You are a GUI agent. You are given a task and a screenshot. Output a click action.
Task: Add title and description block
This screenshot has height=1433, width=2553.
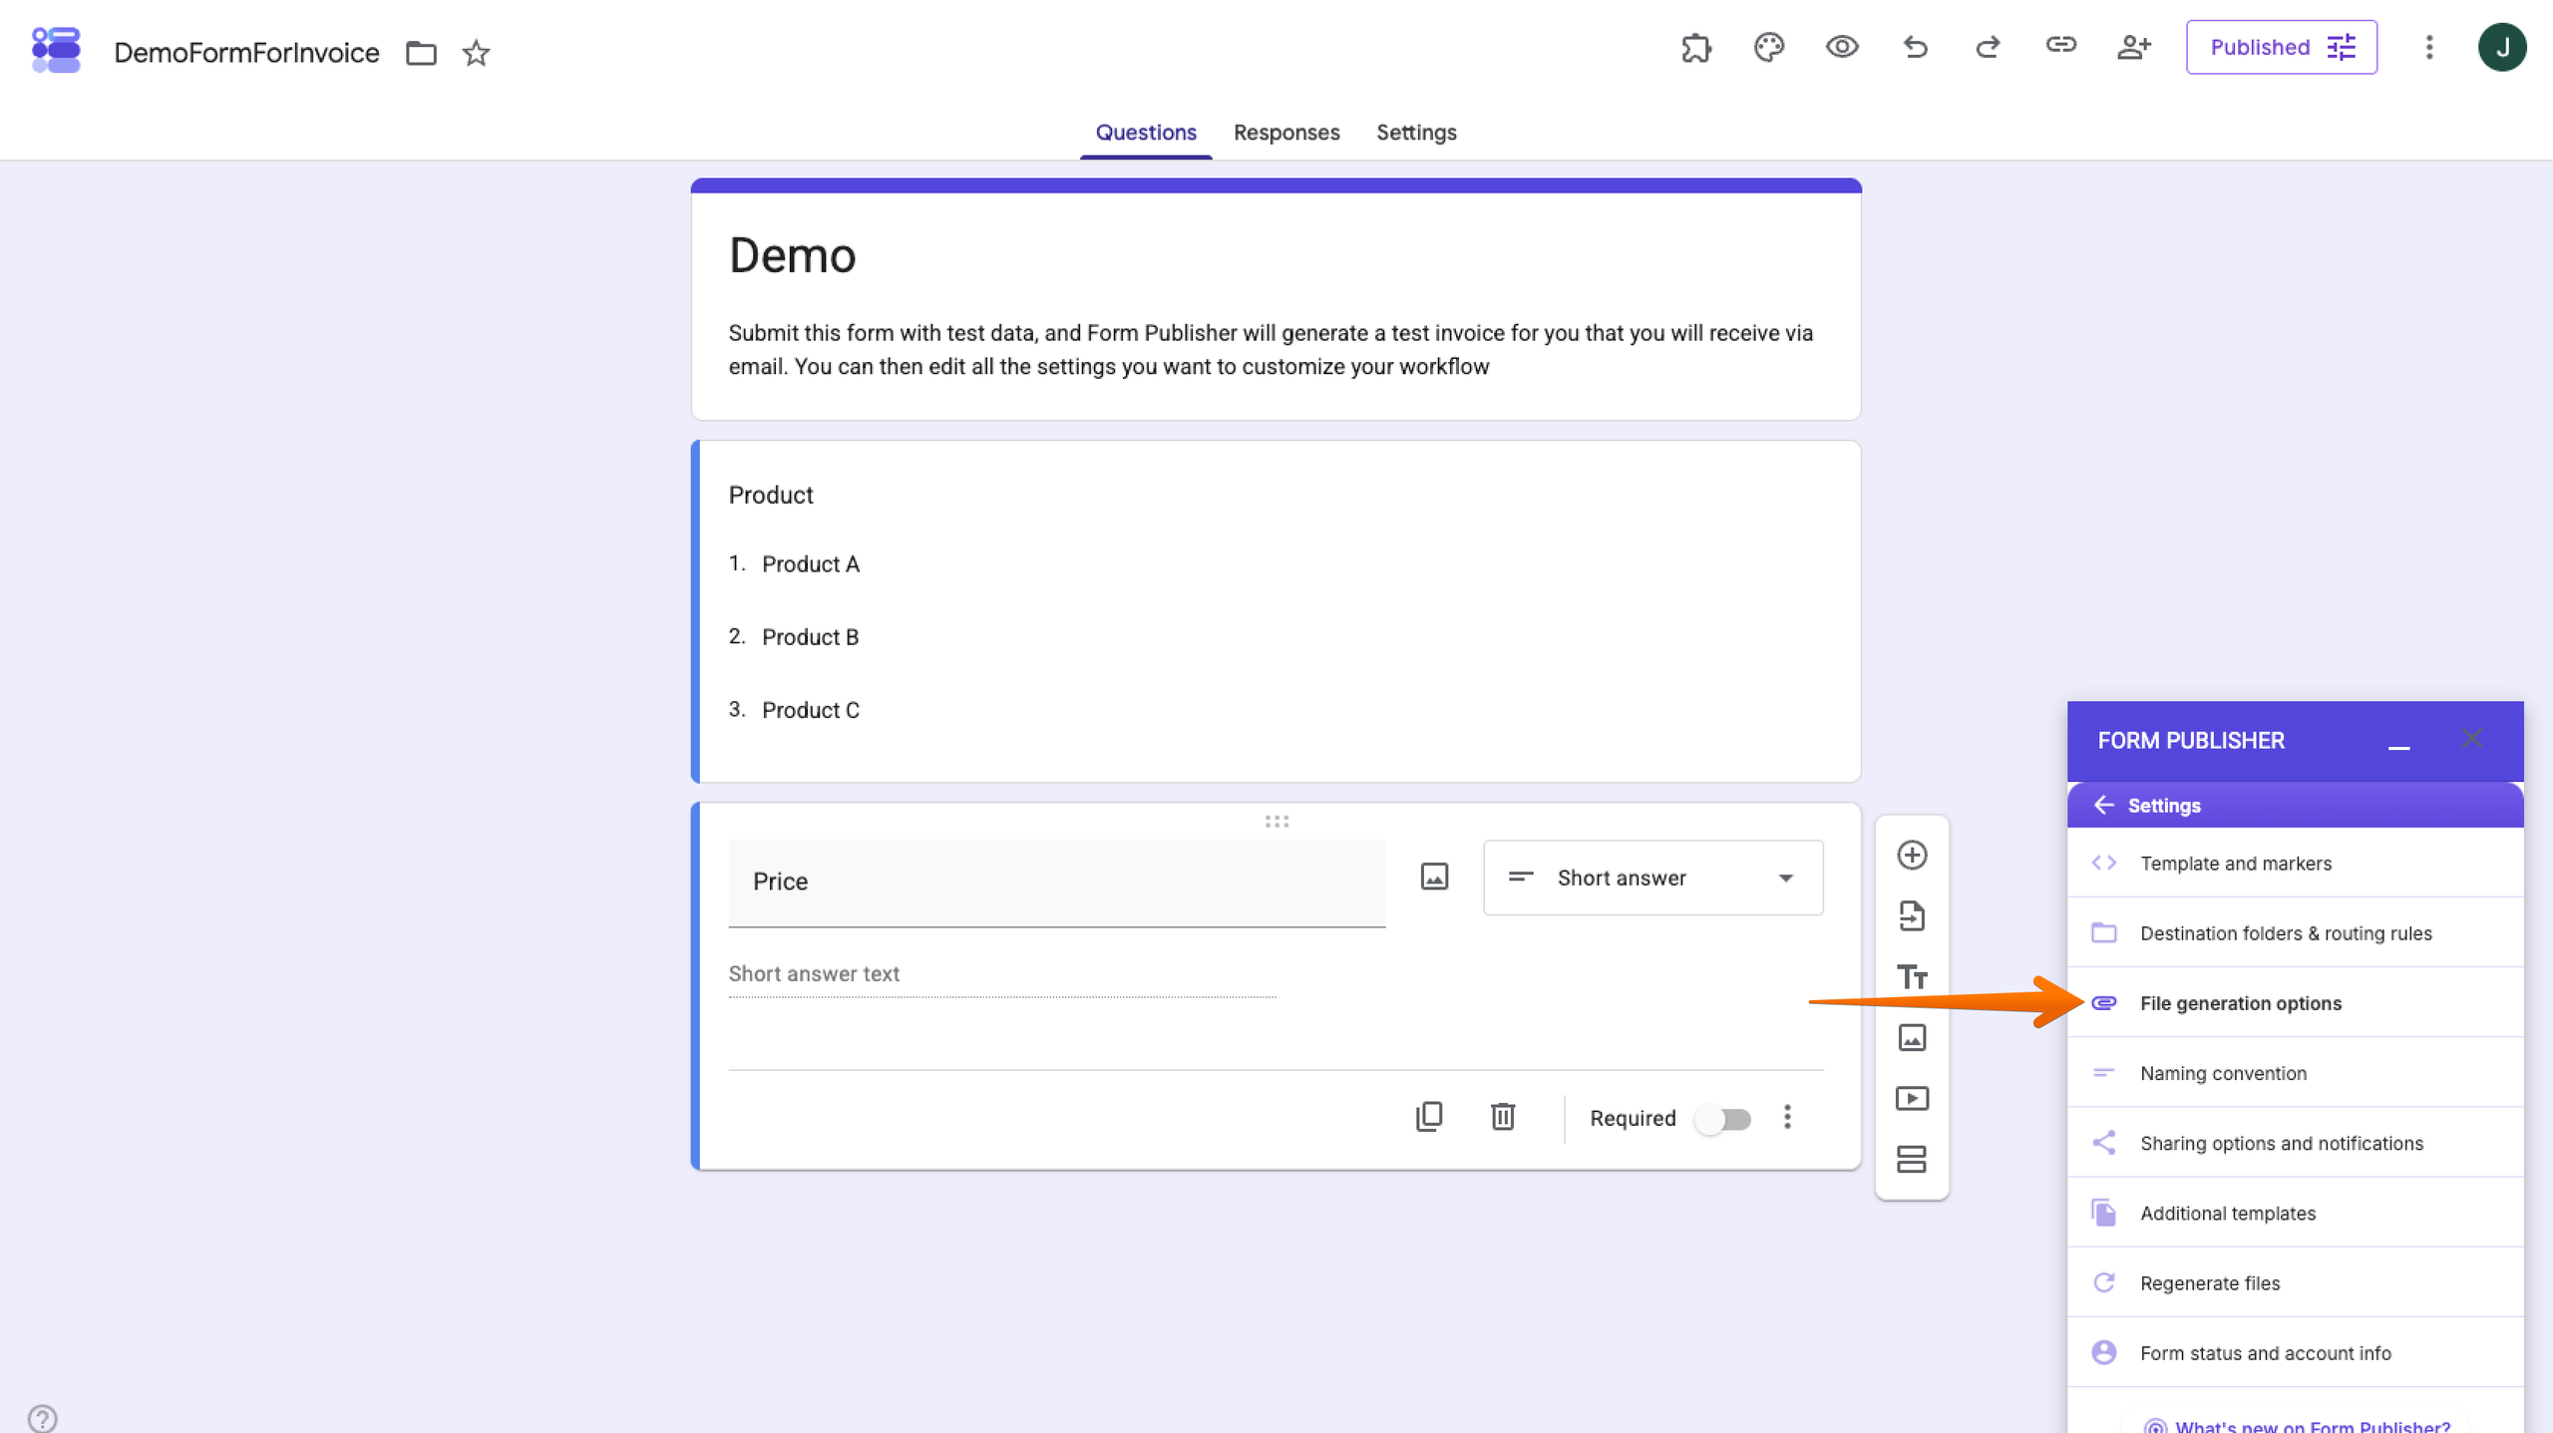(x=1912, y=976)
